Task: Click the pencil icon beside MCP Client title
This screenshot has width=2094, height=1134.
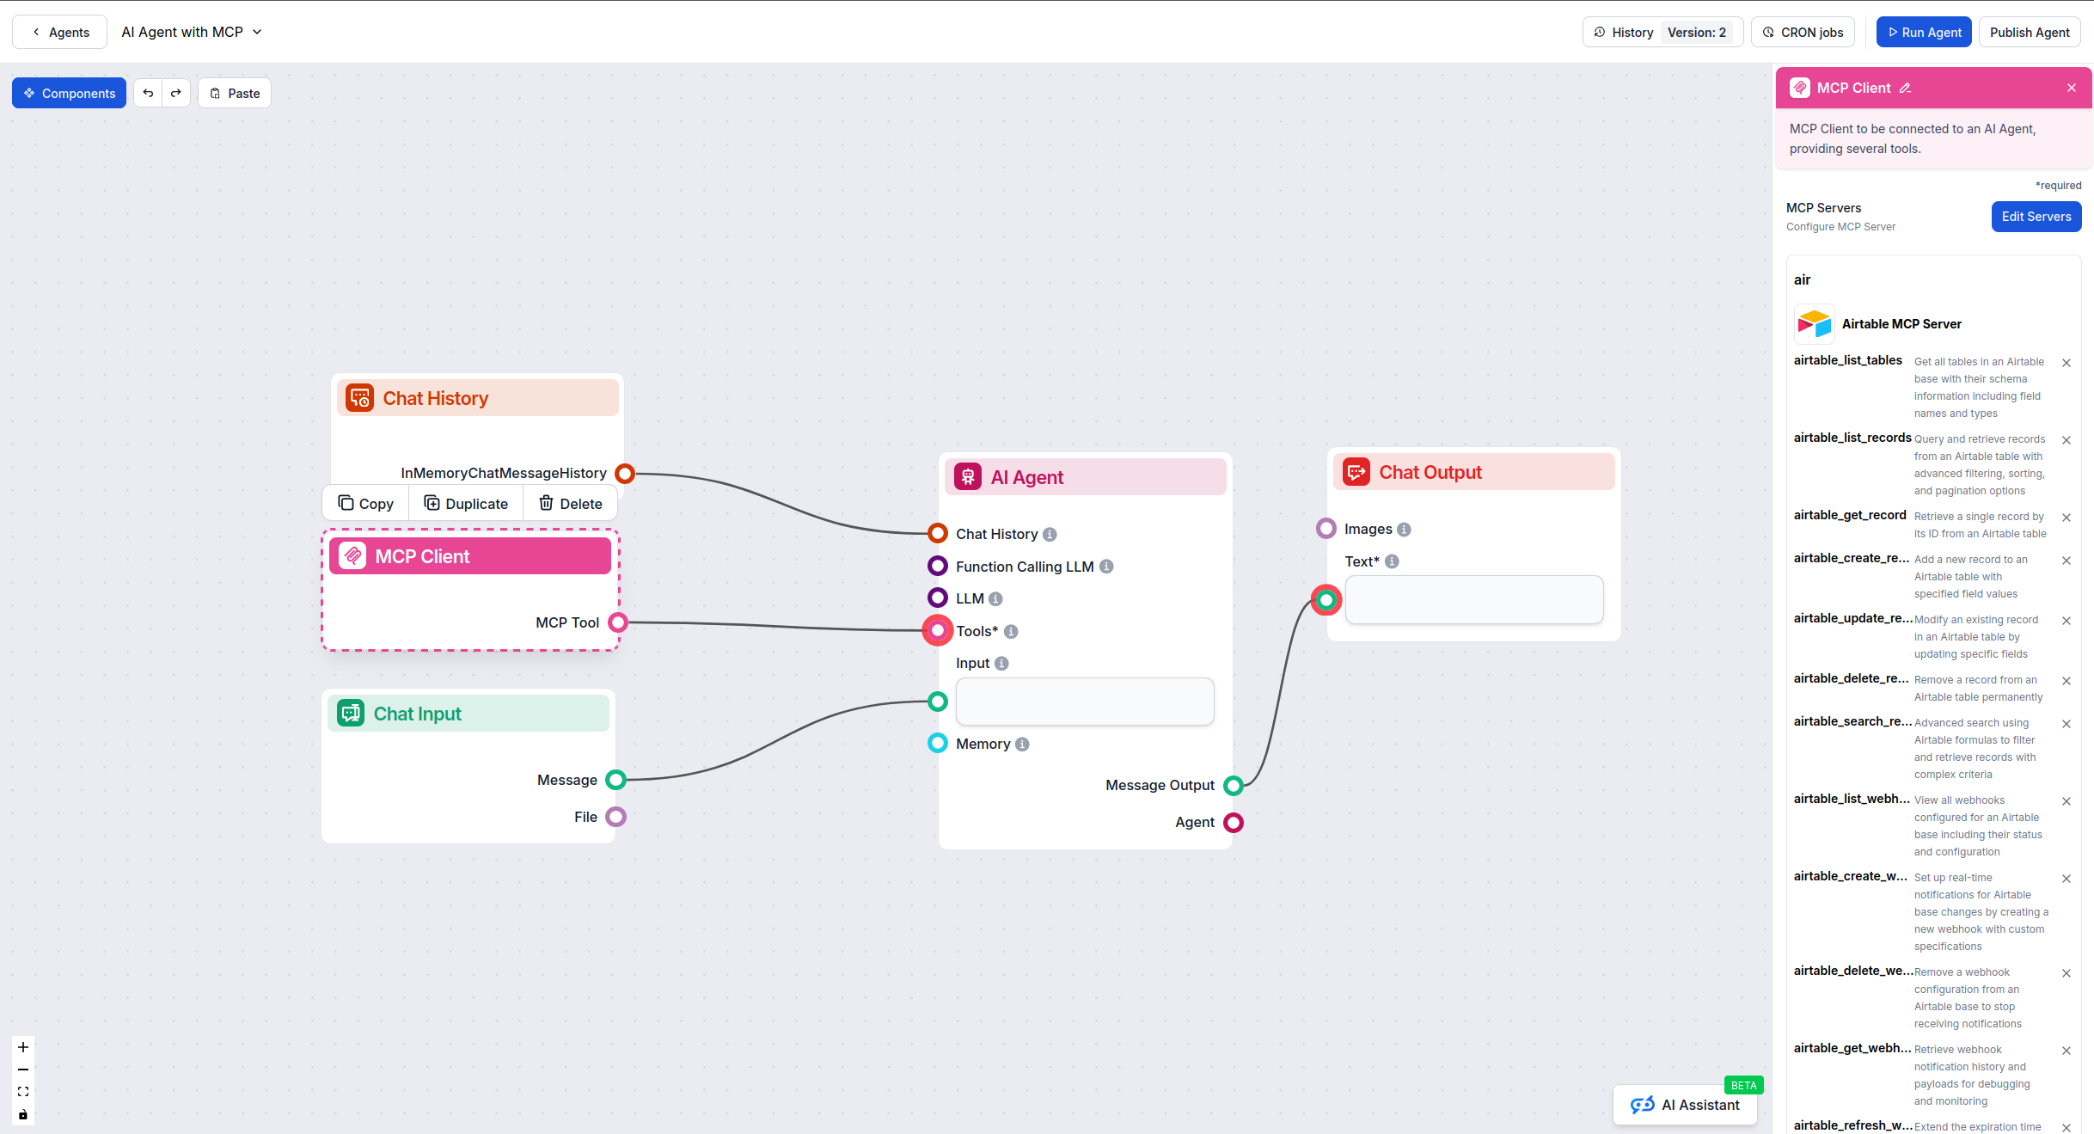Action: pyautogui.click(x=1906, y=87)
